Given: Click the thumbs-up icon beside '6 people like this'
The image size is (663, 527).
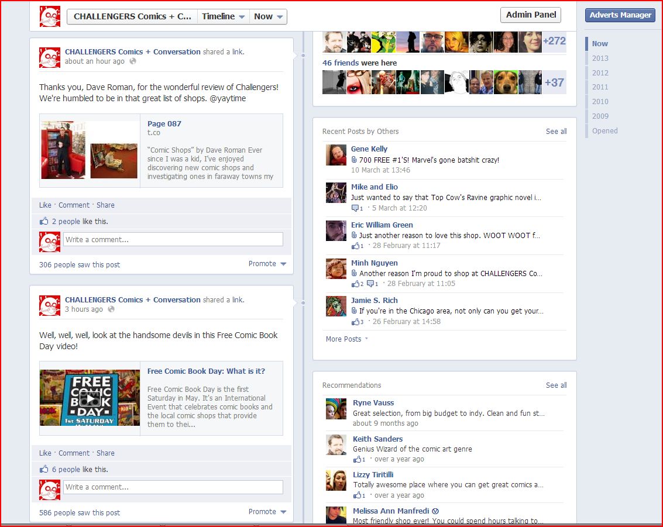Looking at the screenshot, I should (x=44, y=469).
